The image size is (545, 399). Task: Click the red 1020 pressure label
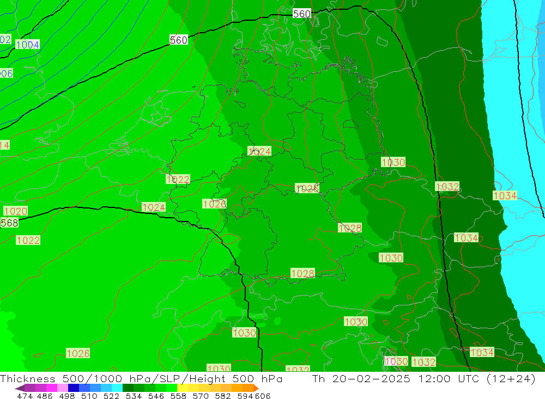click(x=16, y=211)
